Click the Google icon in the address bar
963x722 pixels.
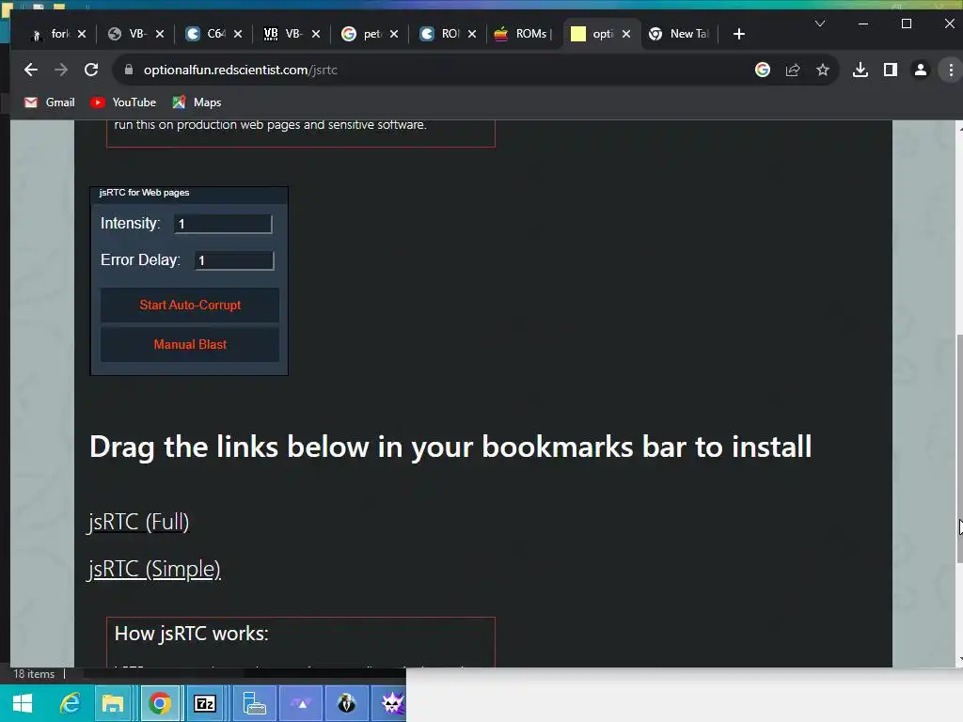(x=762, y=70)
